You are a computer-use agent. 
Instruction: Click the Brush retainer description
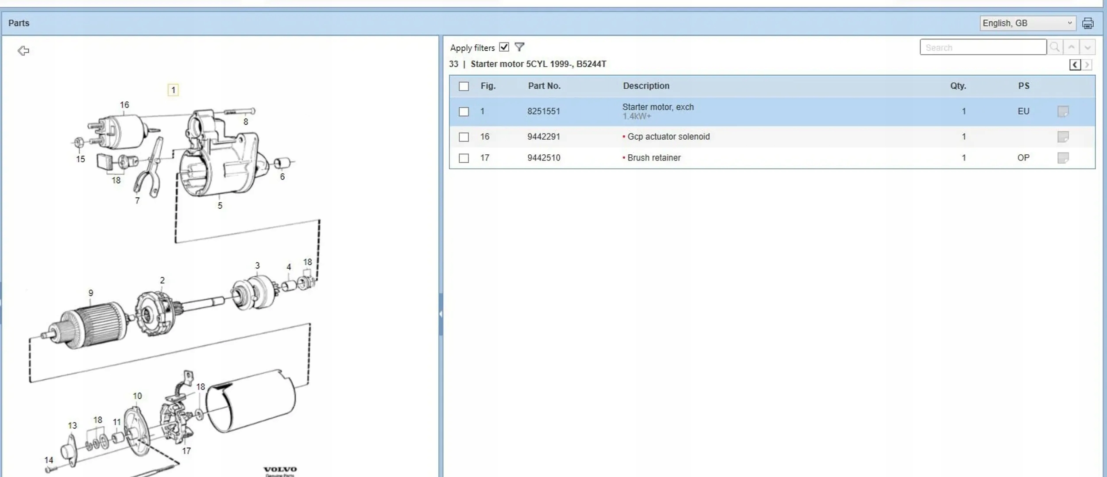(654, 158)
